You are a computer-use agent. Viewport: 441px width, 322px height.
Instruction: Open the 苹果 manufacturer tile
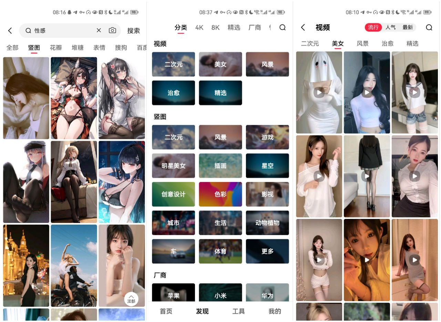(174, 293)
